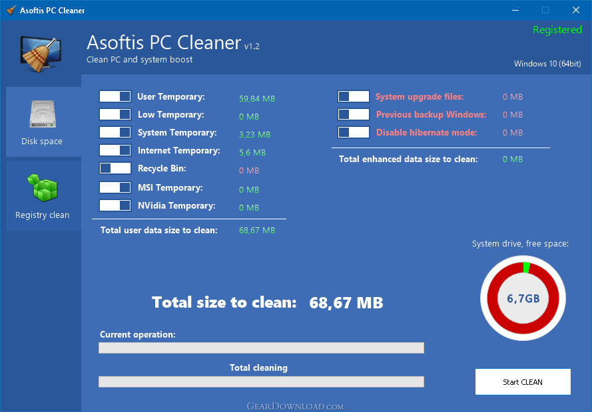Click the System Temporary label

(177, 133)
